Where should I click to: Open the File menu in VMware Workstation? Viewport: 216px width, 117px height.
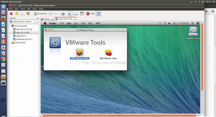[x=11, y=9]
